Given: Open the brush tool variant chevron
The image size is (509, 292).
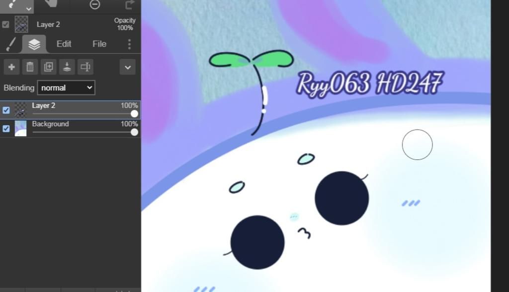Looking at the screenshot, I should [28, 9].
